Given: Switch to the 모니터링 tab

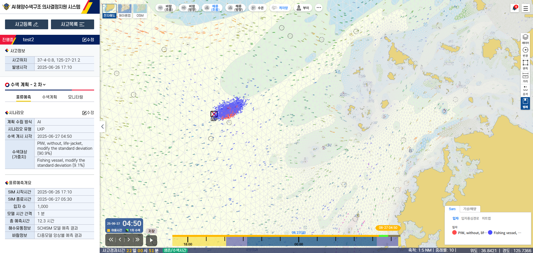Looking at the screenshot, I should point(75,97).
